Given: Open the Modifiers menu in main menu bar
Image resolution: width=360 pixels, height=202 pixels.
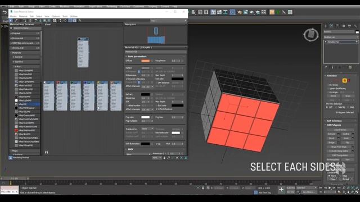Looking at the screenshot, I should [65, 6].
